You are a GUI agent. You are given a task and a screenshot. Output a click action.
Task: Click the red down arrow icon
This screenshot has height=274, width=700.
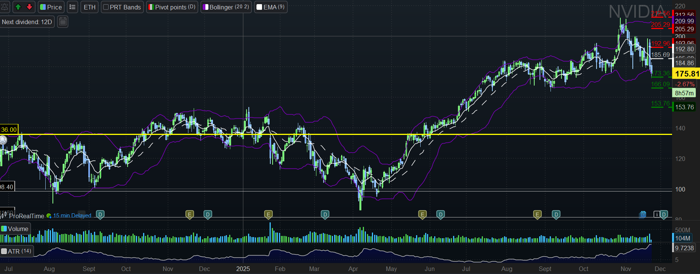29,7
